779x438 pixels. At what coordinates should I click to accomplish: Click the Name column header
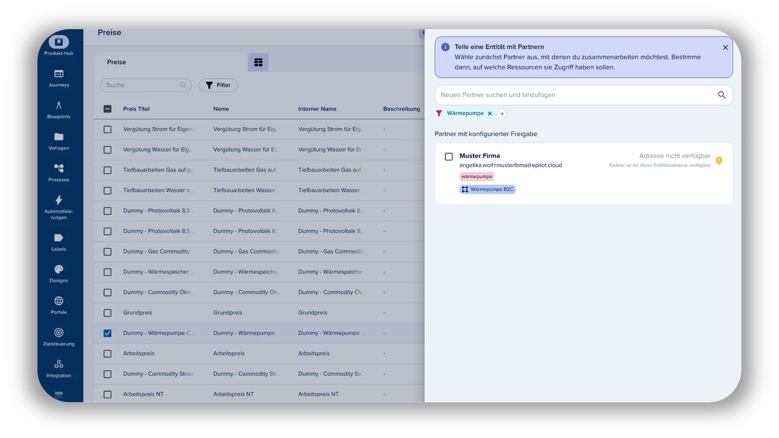click(x=221, y=109)
